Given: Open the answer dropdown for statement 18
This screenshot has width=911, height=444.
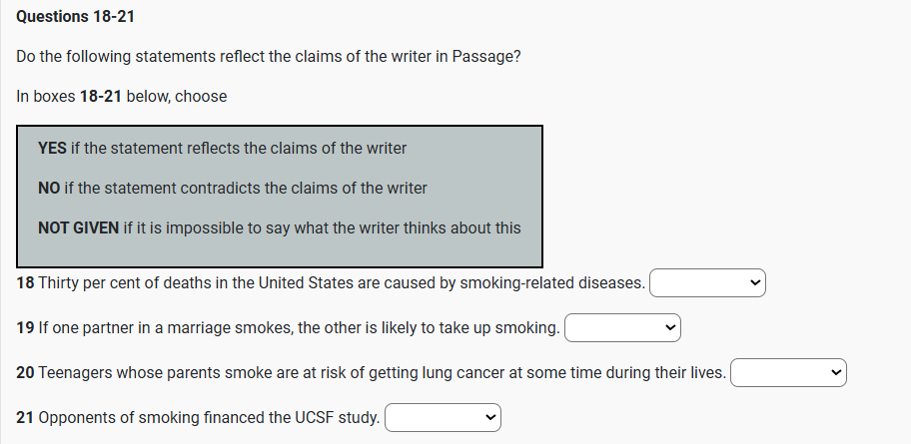Looking at the screenshot, I should (706, 283).
